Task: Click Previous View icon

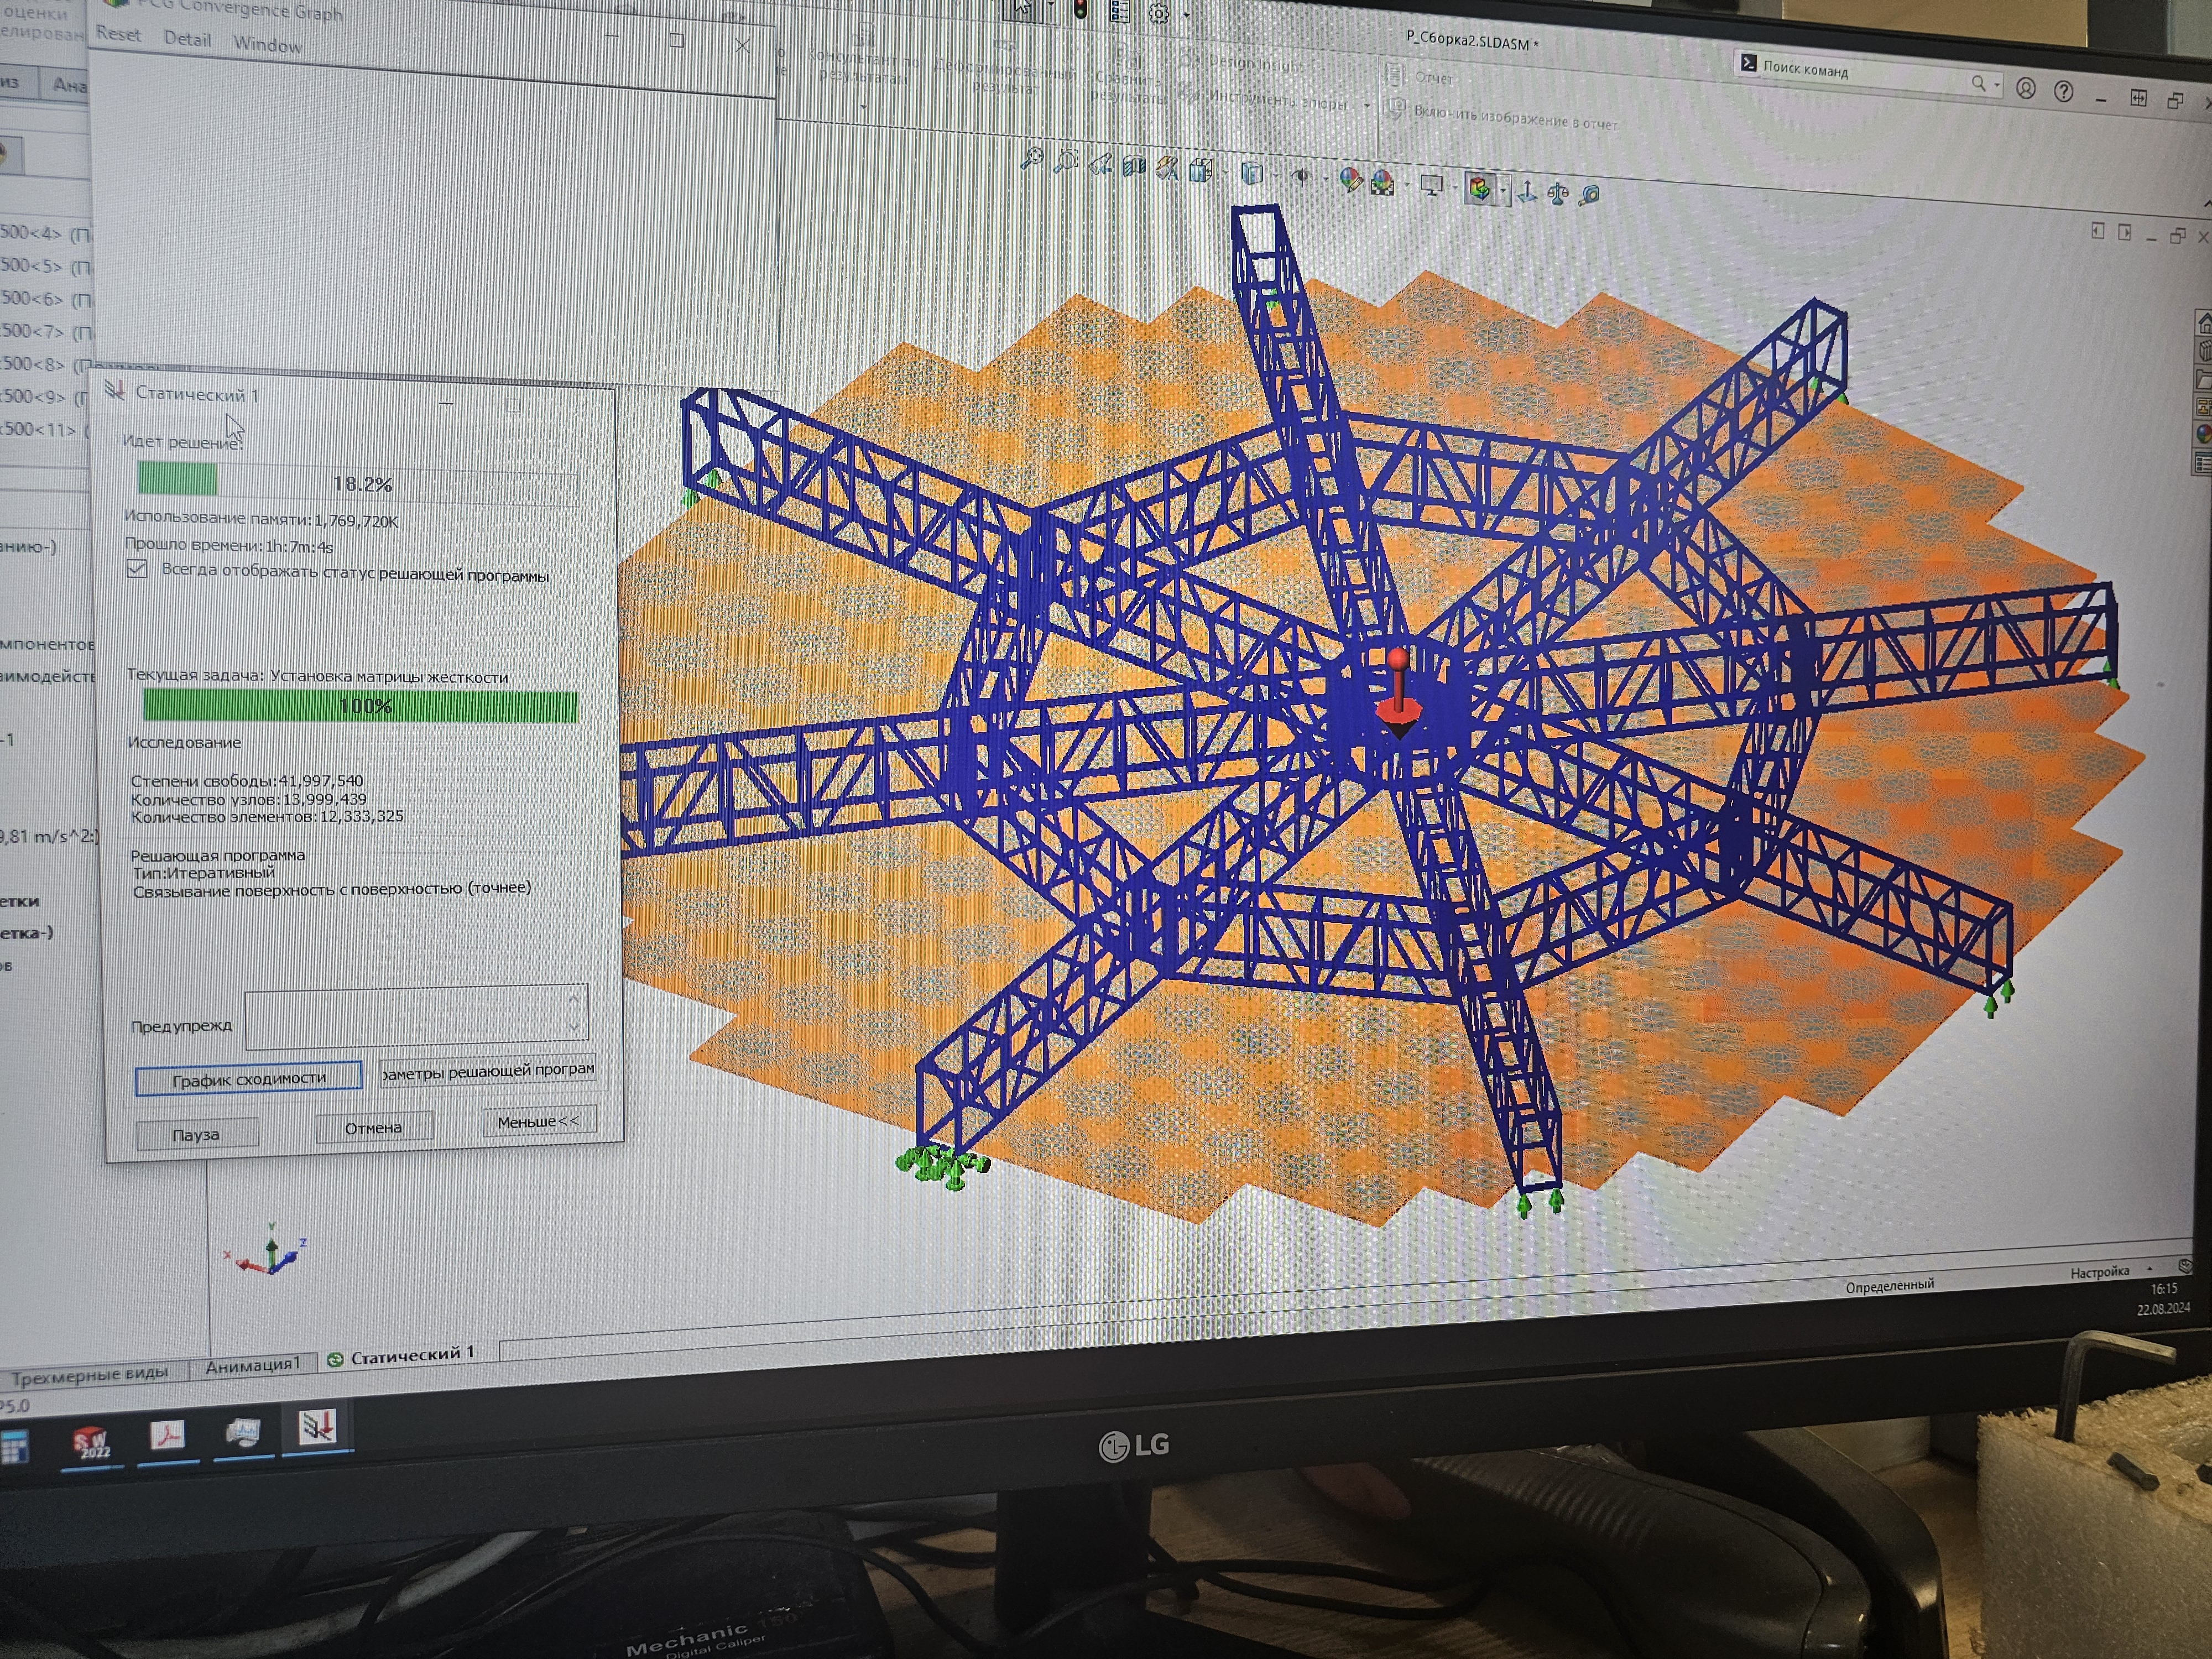Action: point(1100,165)
